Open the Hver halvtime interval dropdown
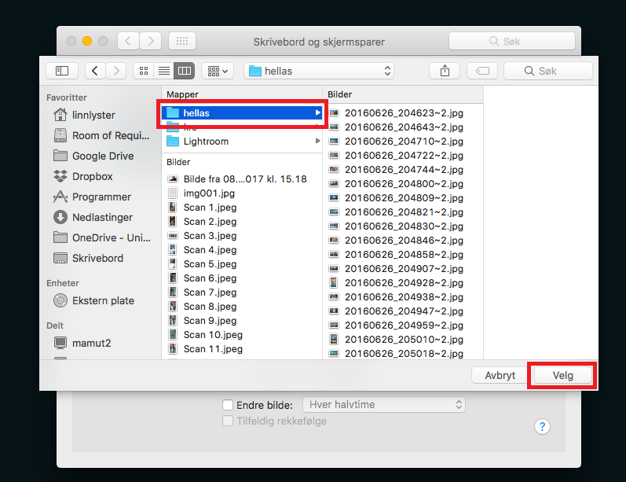The width and height of the screenshot is (626, 482). tap(384, 405)
